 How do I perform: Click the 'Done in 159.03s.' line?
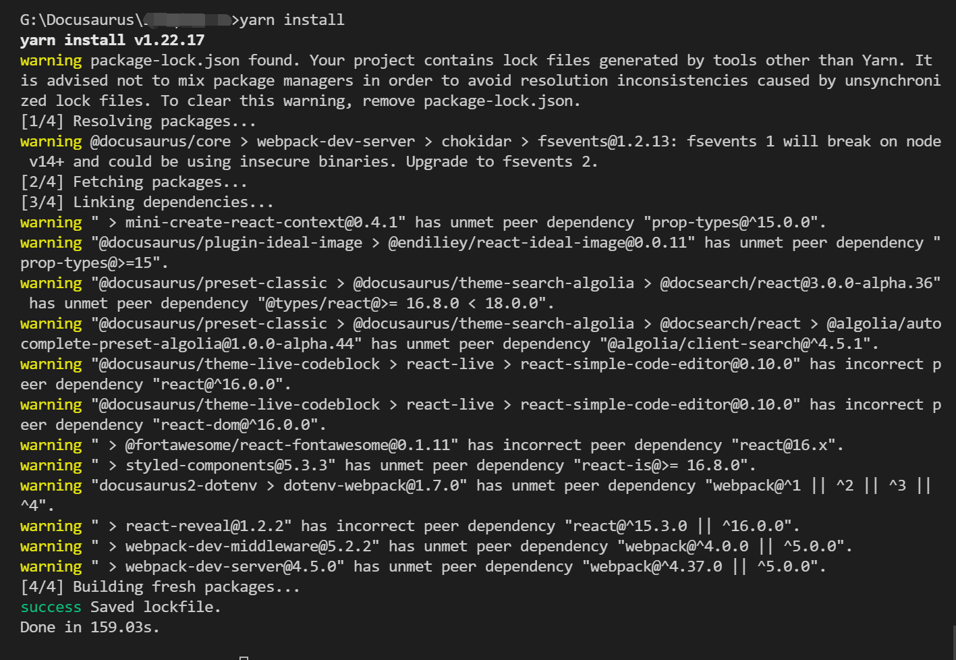pyautogui.click(x=90, y=628)
